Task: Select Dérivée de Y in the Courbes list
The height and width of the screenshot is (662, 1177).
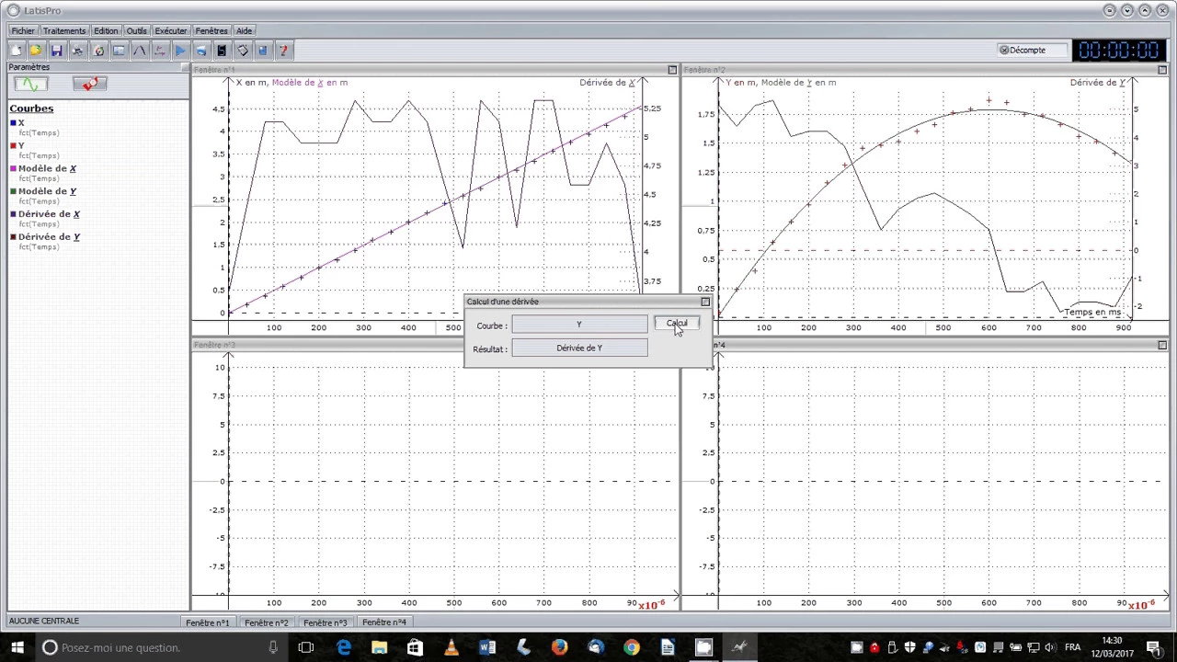Action: click(49, 237)
